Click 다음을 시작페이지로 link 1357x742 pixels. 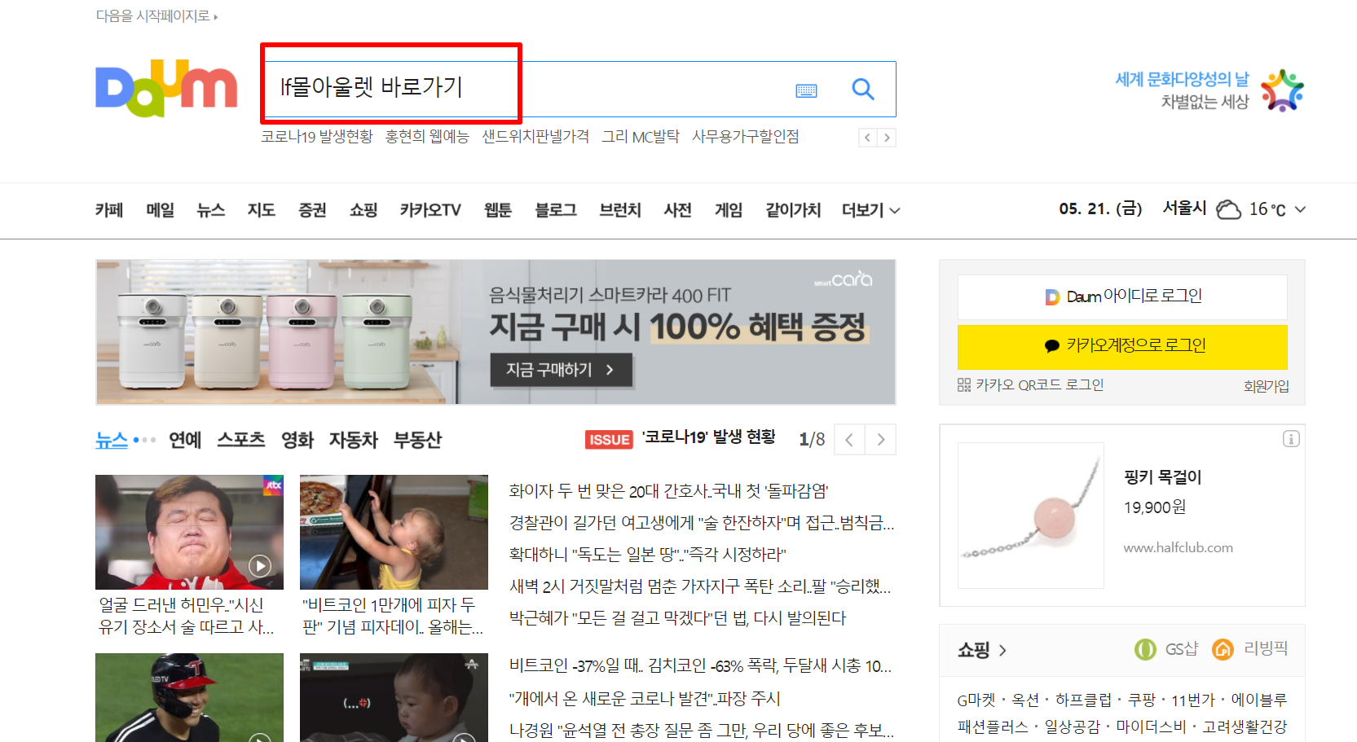[156, 16]
